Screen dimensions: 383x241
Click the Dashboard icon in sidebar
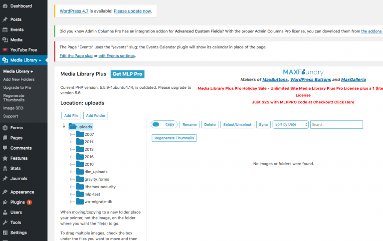tap(5, 6)
